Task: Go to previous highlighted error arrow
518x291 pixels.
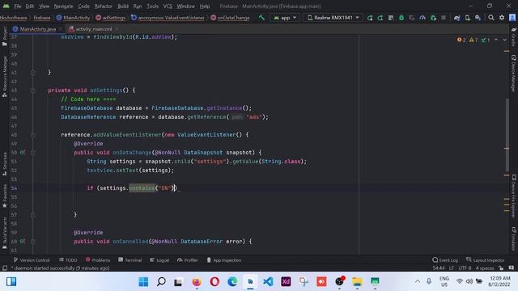Action: 496,40
